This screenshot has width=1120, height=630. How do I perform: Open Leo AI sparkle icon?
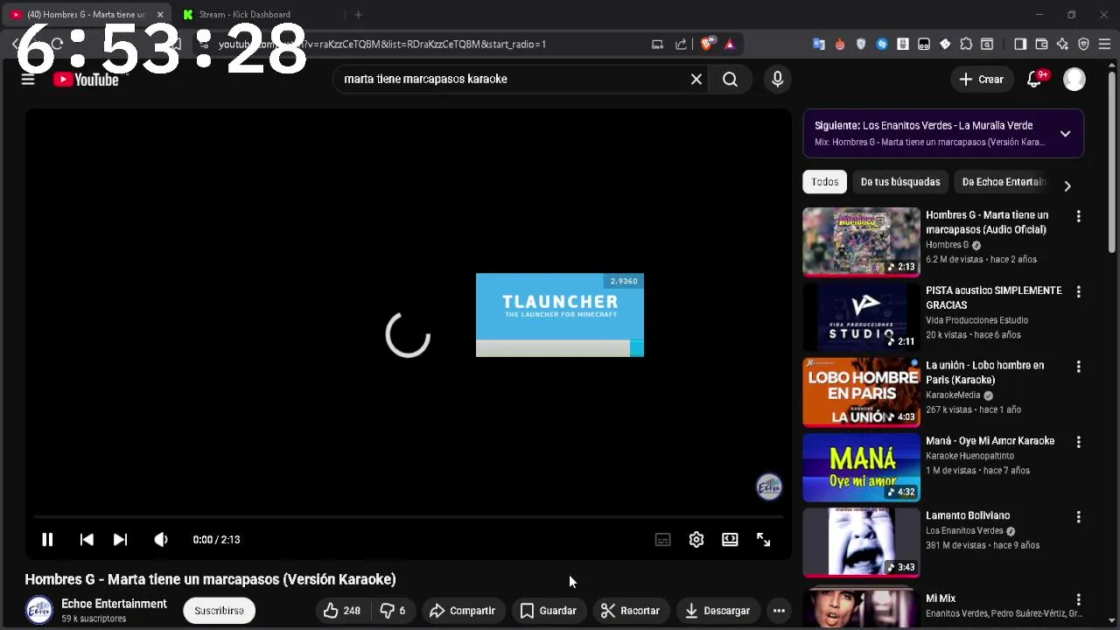pyautogui.click(x=1062, y=44)
